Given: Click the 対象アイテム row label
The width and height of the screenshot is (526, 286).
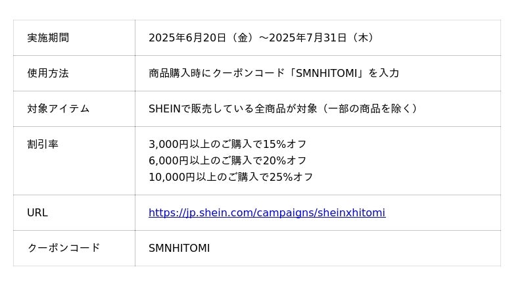Looking at the screenshot, I should point(58,109).
